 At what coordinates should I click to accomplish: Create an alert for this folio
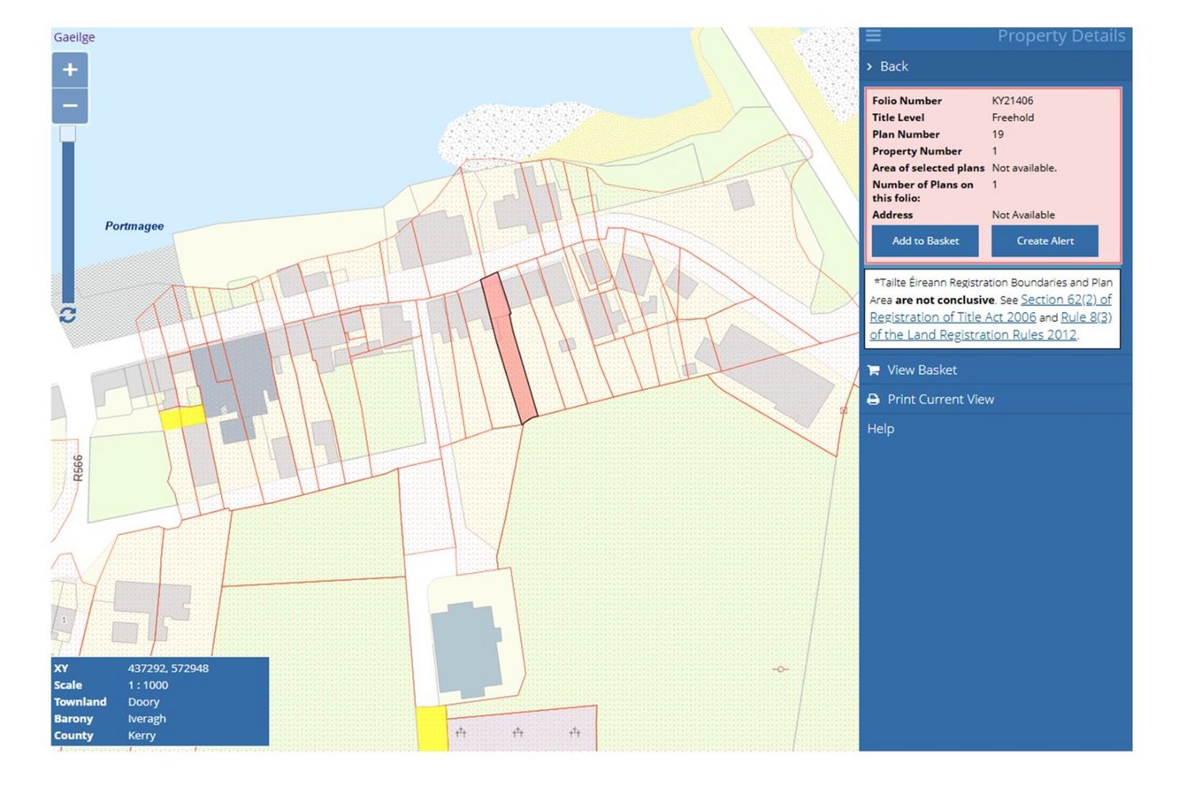pyautogui.click(x=1045, y=241)
